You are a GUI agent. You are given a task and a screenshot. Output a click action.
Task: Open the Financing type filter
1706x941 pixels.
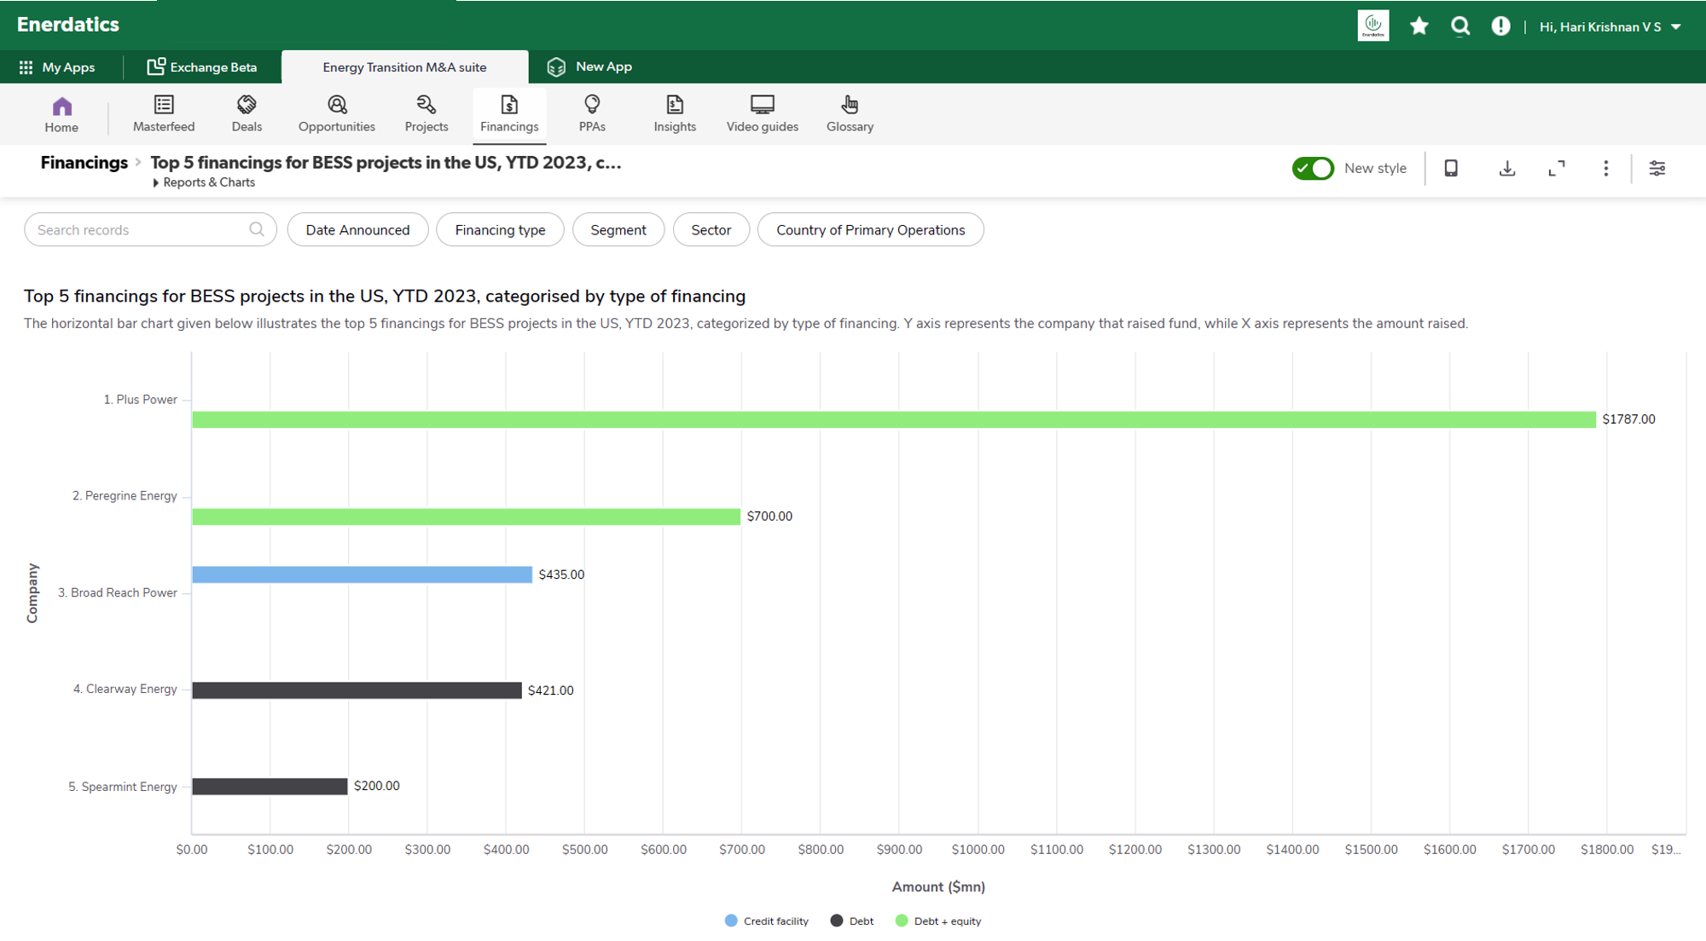[x=500, y=230]
